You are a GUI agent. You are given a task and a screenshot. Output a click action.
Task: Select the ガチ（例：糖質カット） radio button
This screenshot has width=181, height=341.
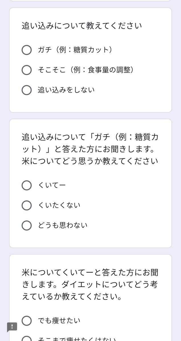[27, 50]
